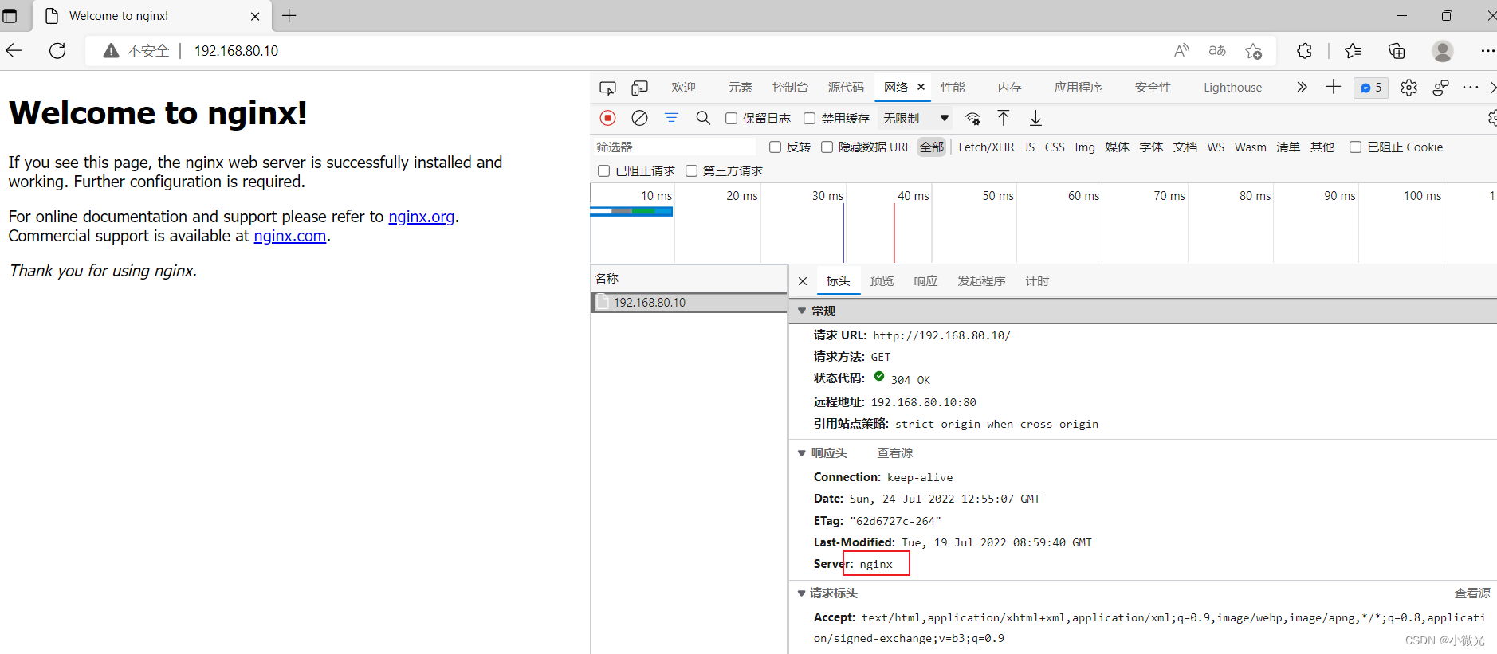1497x654 pixels.
Task: Open the DevTools feedback icon
Action: 1440,88
